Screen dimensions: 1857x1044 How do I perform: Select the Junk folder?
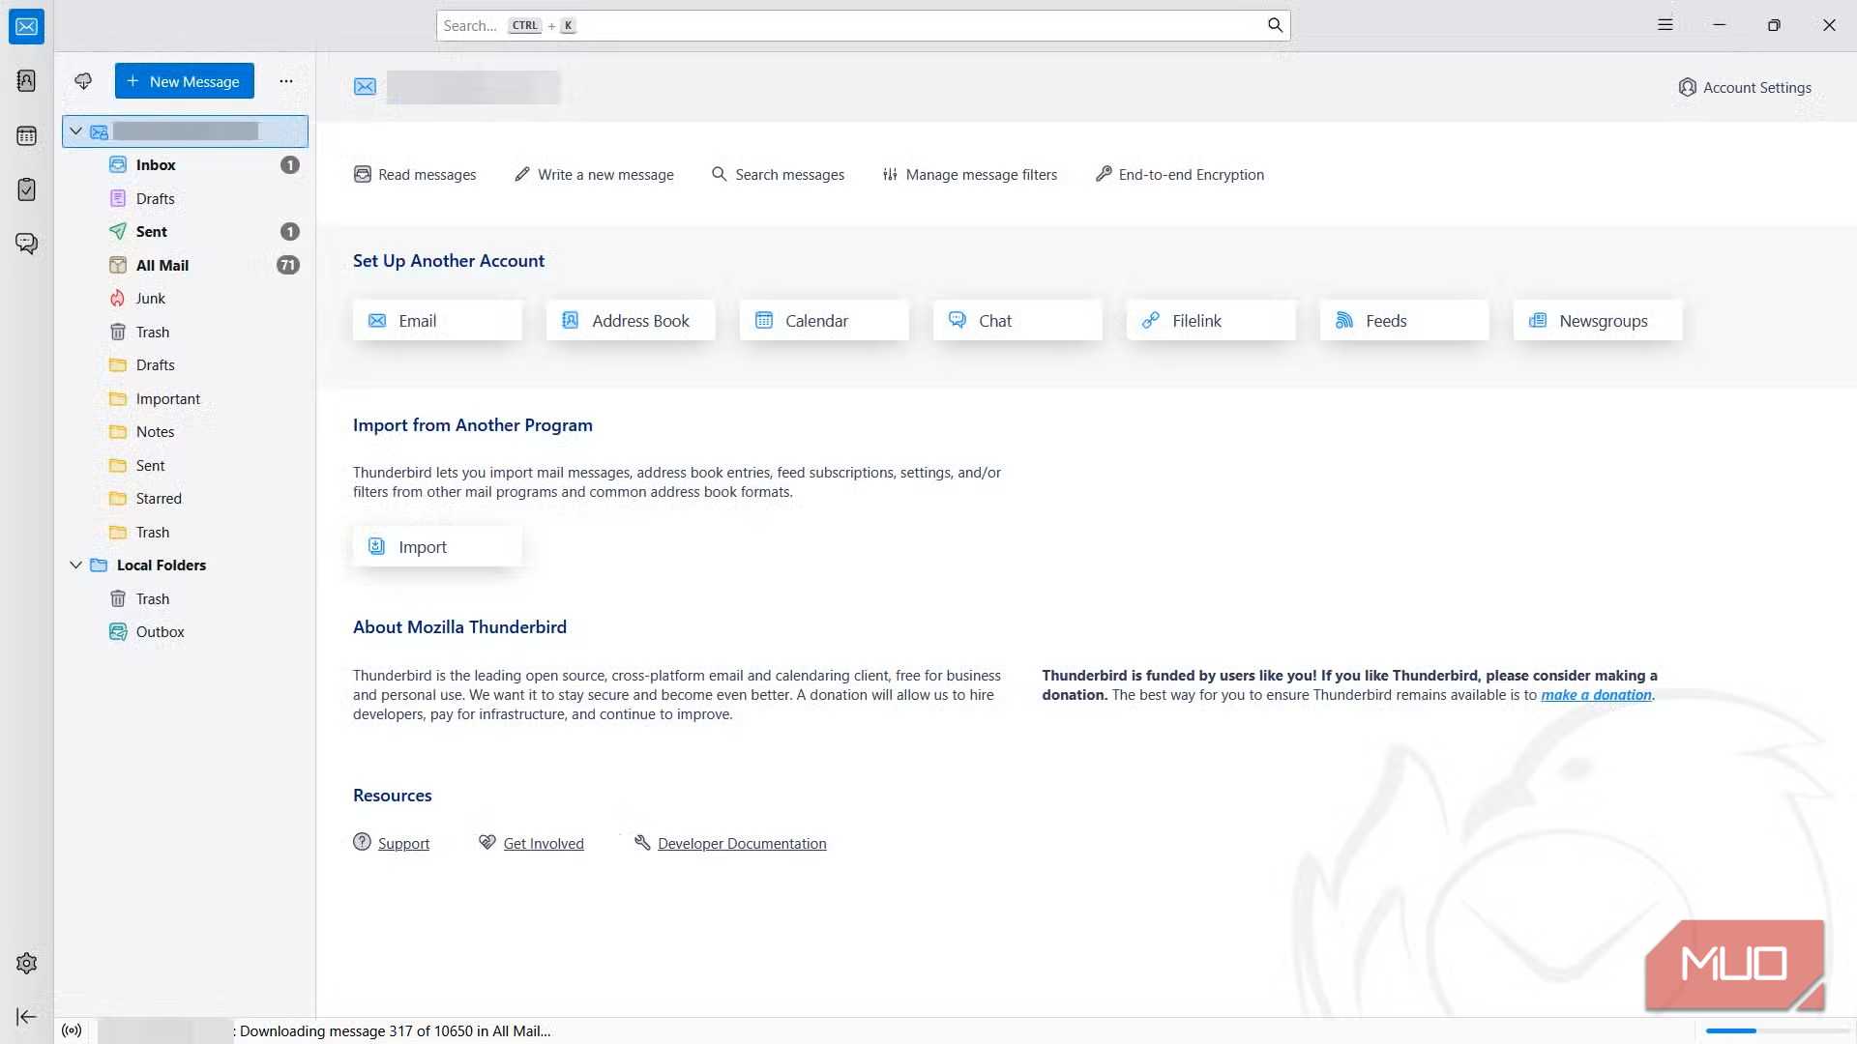click(150, 298)
